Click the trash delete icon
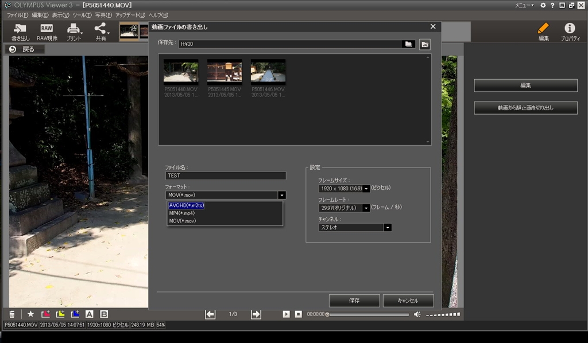 click(11, 314)
